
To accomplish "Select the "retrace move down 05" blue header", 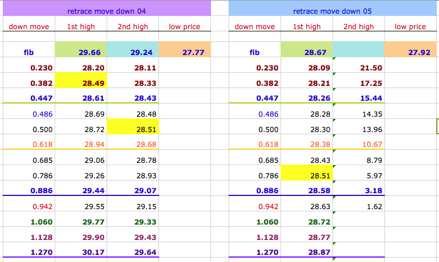I will point(332,8).
